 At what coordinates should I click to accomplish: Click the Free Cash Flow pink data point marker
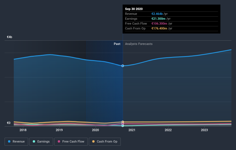coord(123,124)
